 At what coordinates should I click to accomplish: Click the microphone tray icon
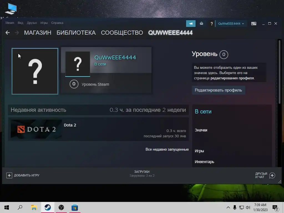(235, 207)
